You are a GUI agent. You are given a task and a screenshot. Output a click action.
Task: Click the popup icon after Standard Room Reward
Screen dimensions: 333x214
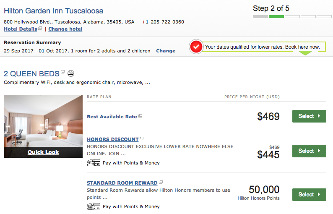pyautogui.click(x=161, y=183)
